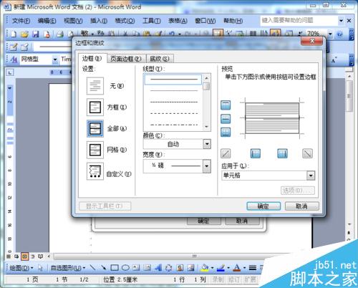
Task: Click 取消 in the dialog behind
Action: [x=242, y=221]
